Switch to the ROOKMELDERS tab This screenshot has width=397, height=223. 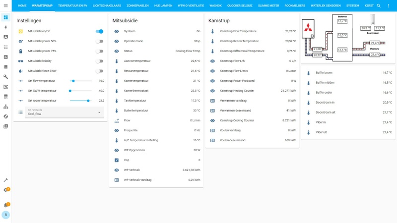tap(295, 5)
